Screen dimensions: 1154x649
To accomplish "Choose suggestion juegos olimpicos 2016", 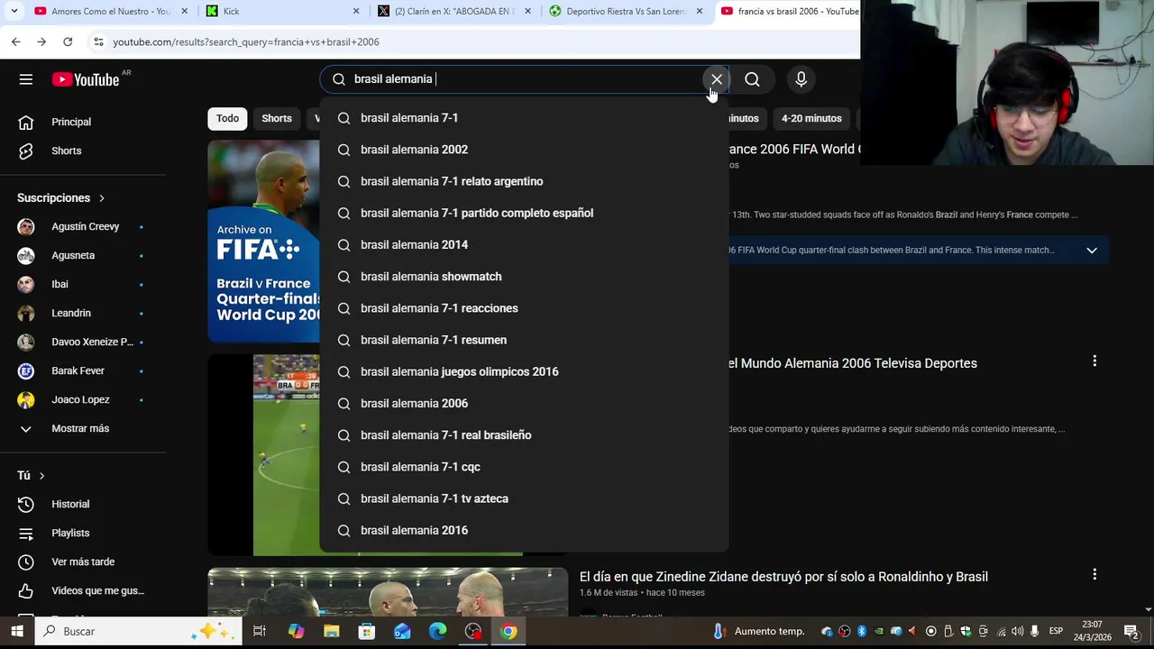I will (524, 371).
